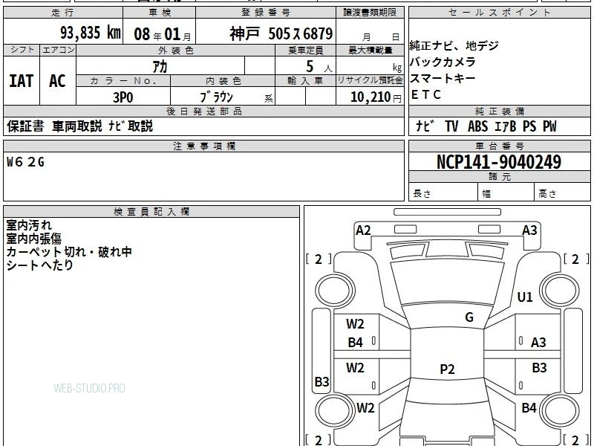The height and width of the screenshot is (446, 594).
Task: Click the セールスポイント header
Action: 499,13
